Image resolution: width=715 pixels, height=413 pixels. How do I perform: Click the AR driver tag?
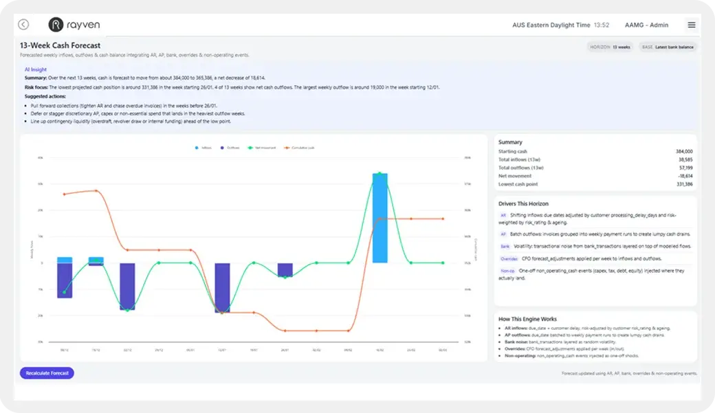click(503, 215)
